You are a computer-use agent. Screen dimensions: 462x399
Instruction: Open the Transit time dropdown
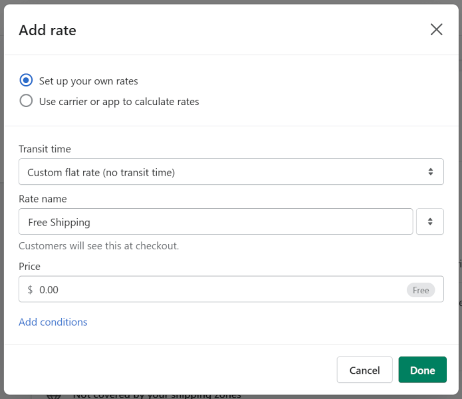(x=231, y=172)
